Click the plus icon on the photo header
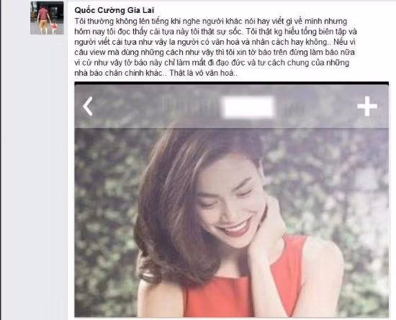 [x=367, y=106]
